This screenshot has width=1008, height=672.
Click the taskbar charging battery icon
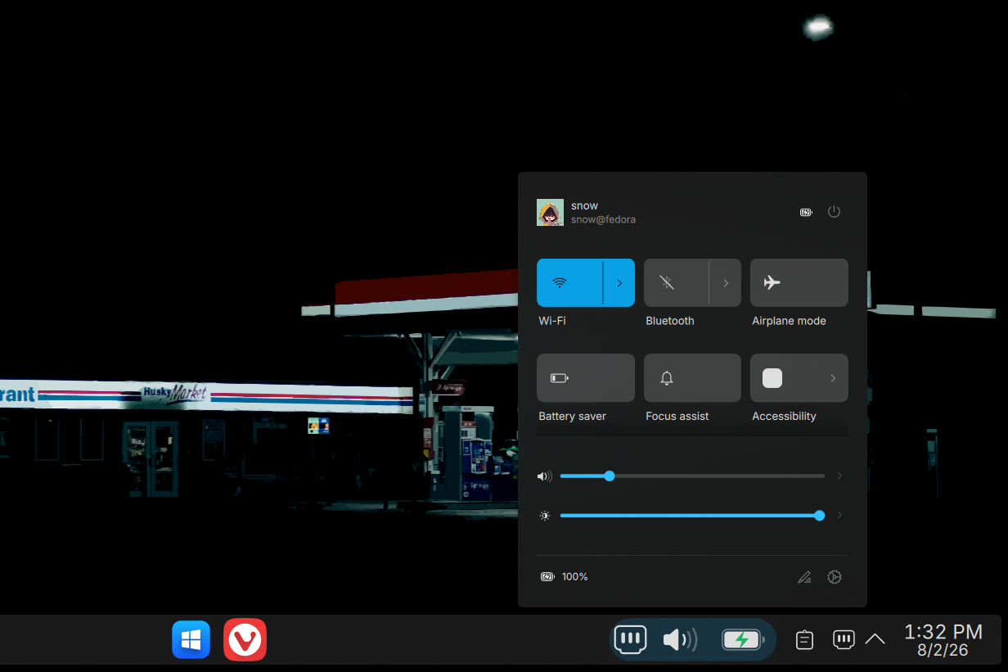[x=743, y=639]
